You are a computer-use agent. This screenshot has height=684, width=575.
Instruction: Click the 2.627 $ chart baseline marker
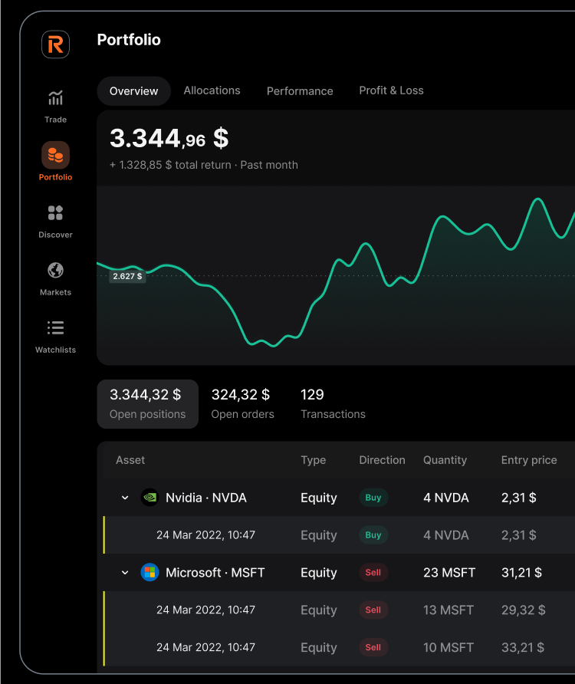coord(127,276)
